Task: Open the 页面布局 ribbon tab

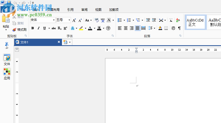Action: 53,10
